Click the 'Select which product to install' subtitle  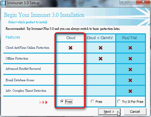click(28, 22)
